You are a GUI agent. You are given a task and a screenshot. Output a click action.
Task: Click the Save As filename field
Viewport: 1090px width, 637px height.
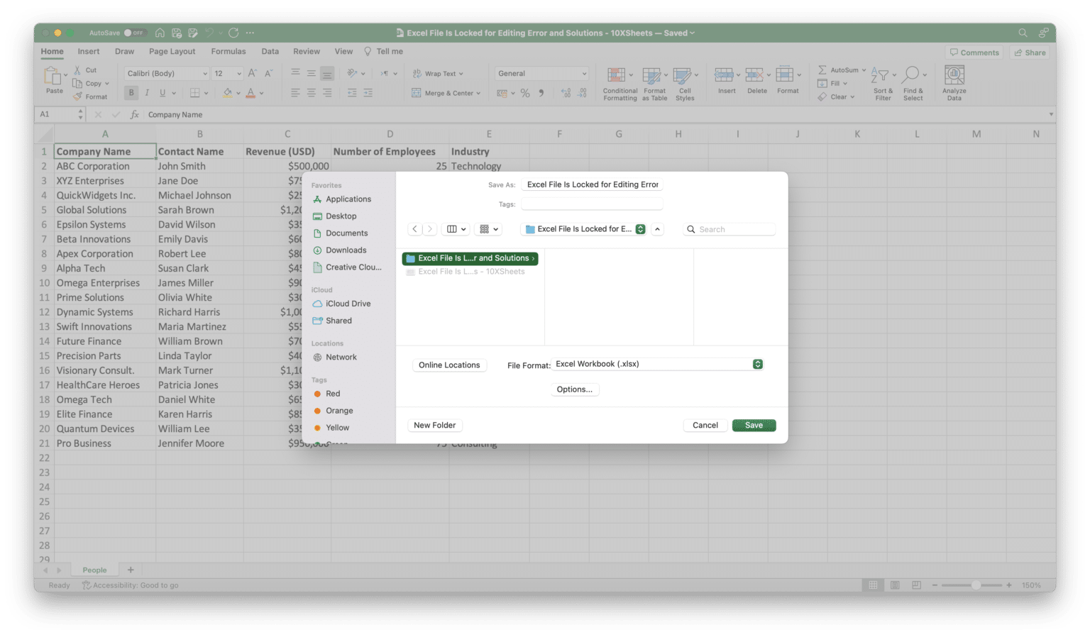(591, 184)
